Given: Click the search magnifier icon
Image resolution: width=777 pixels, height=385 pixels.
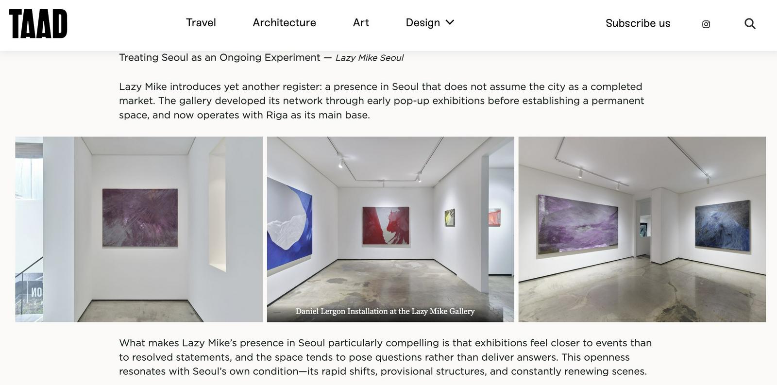Looking at the screenshot, I should (x=750, y=23).
